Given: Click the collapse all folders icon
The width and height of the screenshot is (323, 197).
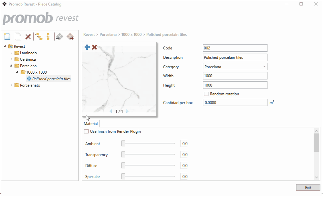Looking at the screenshot, I should 47,36.
